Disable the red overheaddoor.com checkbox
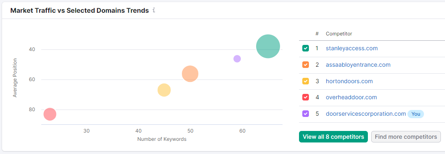445x154 pixels. pos(305,97)
